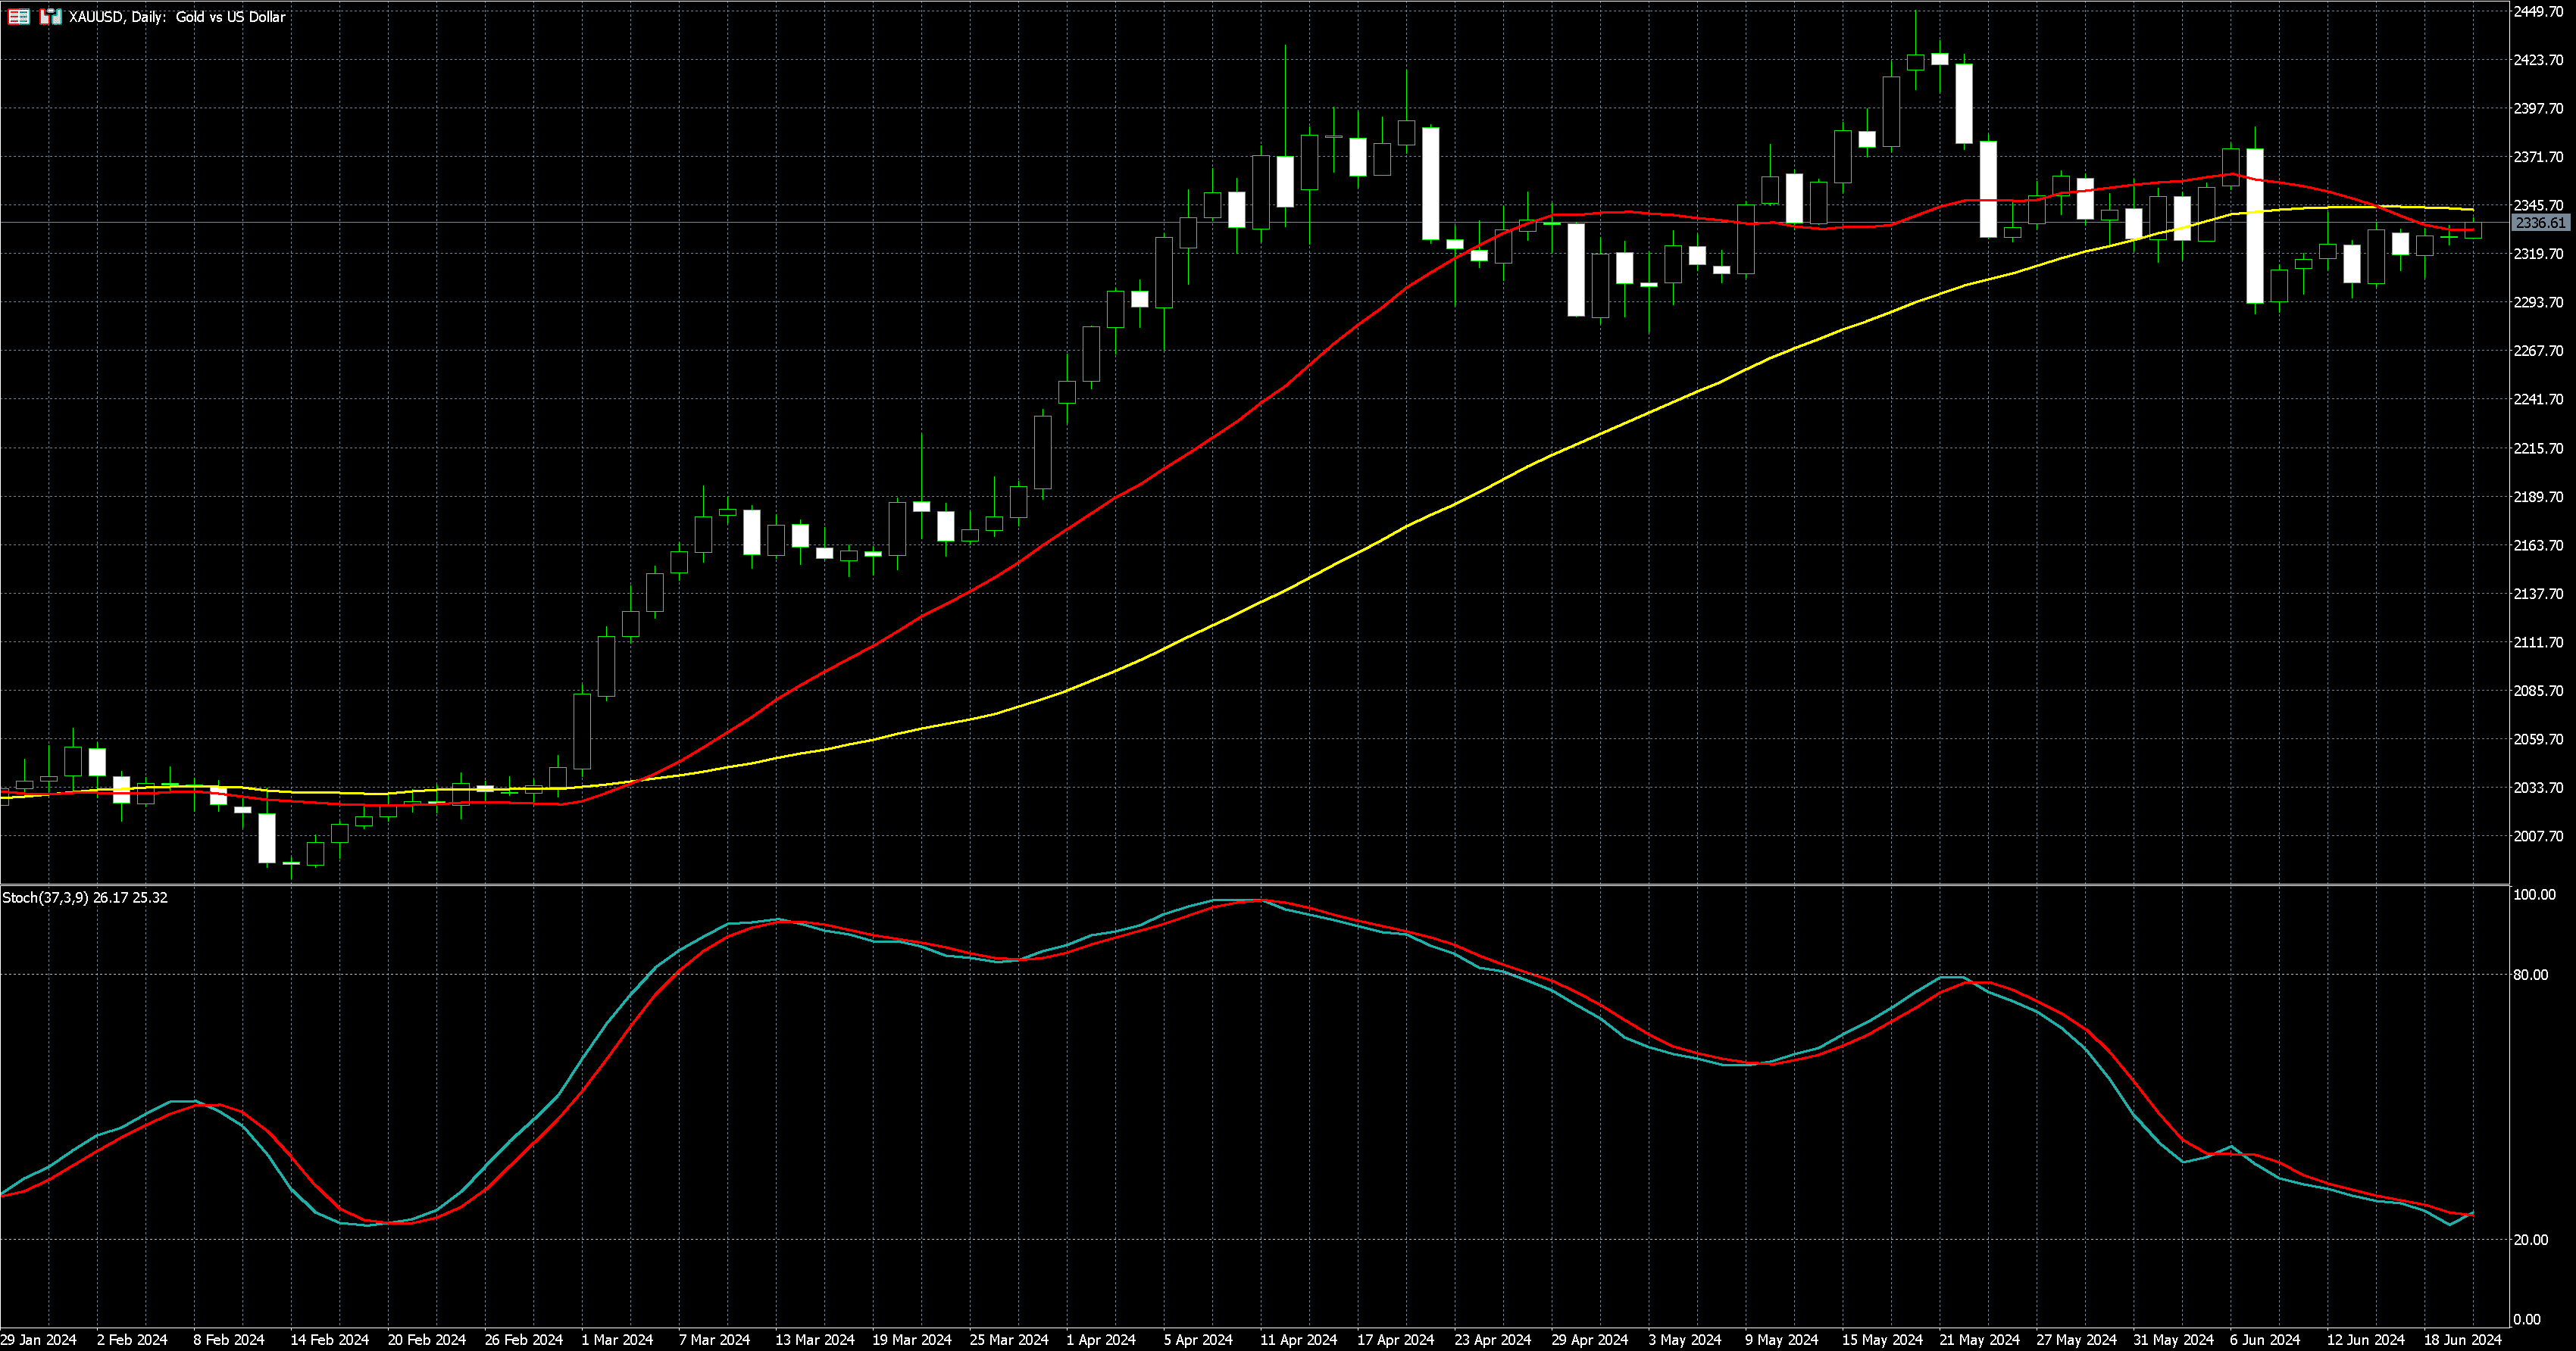Click the 2007.70 price scale label

pyautogui.click(x=2538, y=836)
